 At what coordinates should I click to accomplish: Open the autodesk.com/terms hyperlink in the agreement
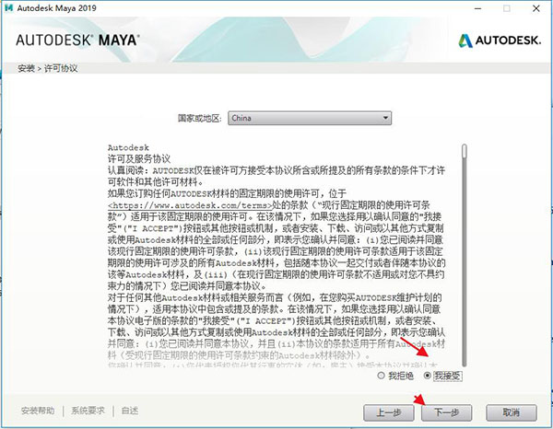[x=191, y=205]
